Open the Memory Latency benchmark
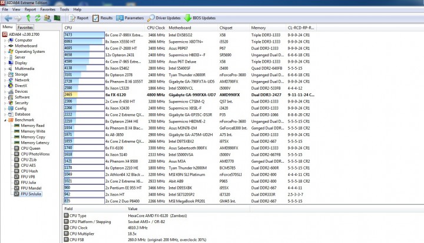This screenshot has height=243, width=424. pos(35,143)
